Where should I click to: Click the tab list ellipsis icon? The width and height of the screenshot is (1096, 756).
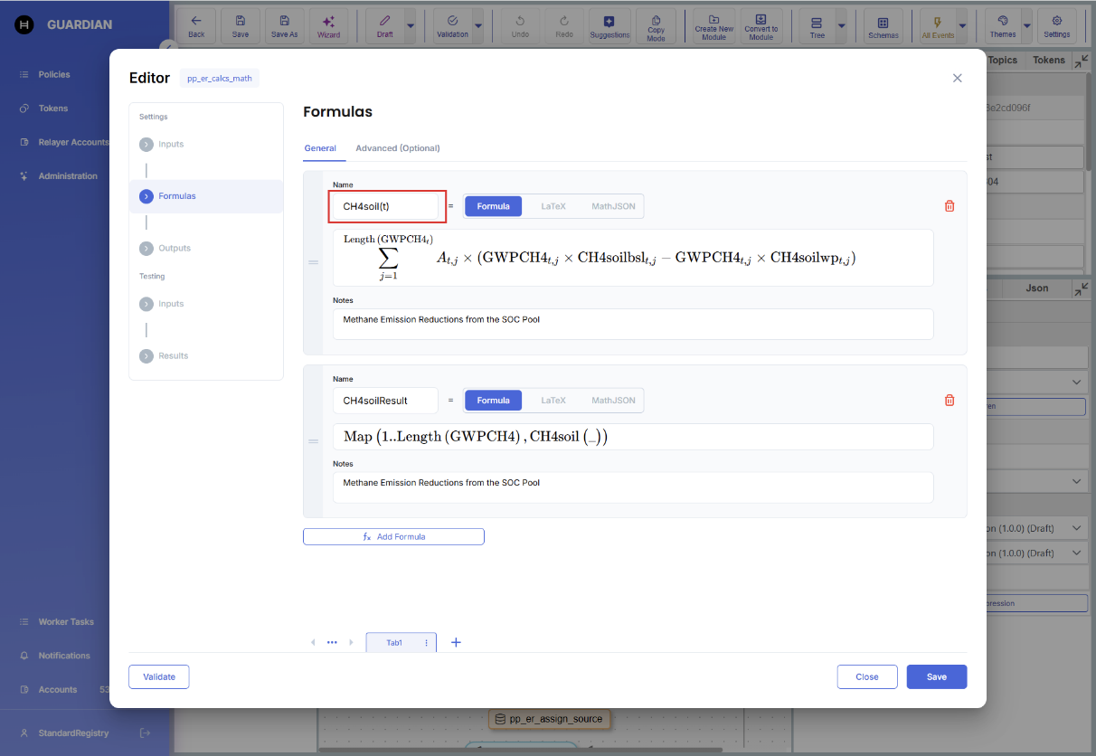(x=332, y=642)
